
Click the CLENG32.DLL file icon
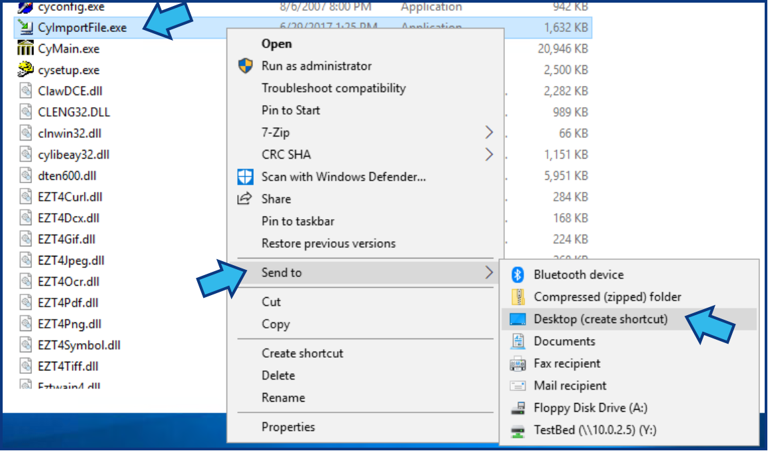(25, 112)
